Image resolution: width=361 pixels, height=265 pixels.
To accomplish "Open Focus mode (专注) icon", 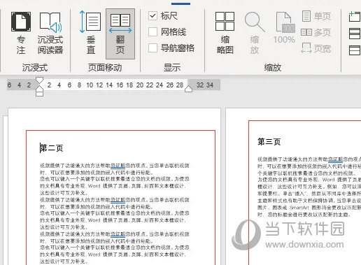I will tap(21, 22).
